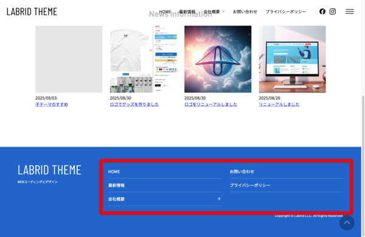Expand 会社概要 with the footer plus icon
Screen dimensions: 365x237
[x=219, y=199]
